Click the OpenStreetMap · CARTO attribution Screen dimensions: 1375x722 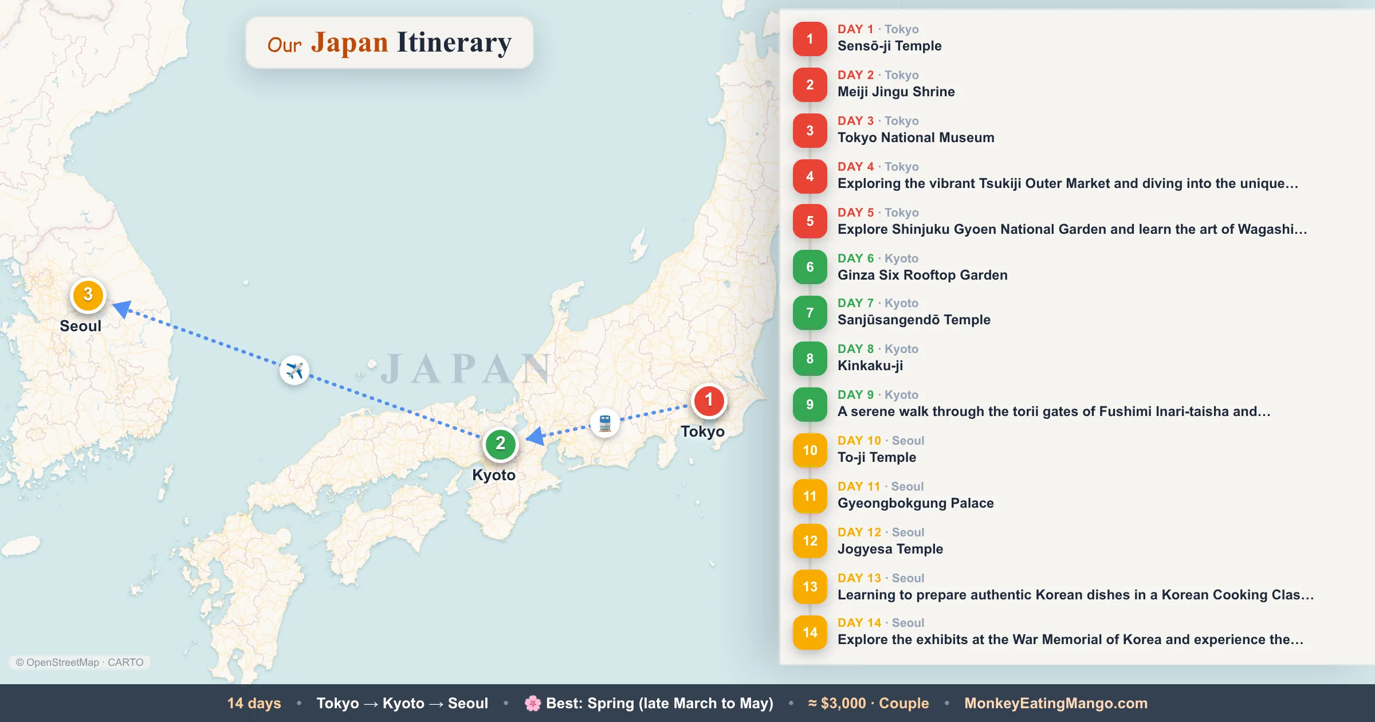click(x=80, y=662)
